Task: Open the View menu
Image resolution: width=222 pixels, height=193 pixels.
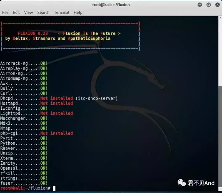Action: 28,12
